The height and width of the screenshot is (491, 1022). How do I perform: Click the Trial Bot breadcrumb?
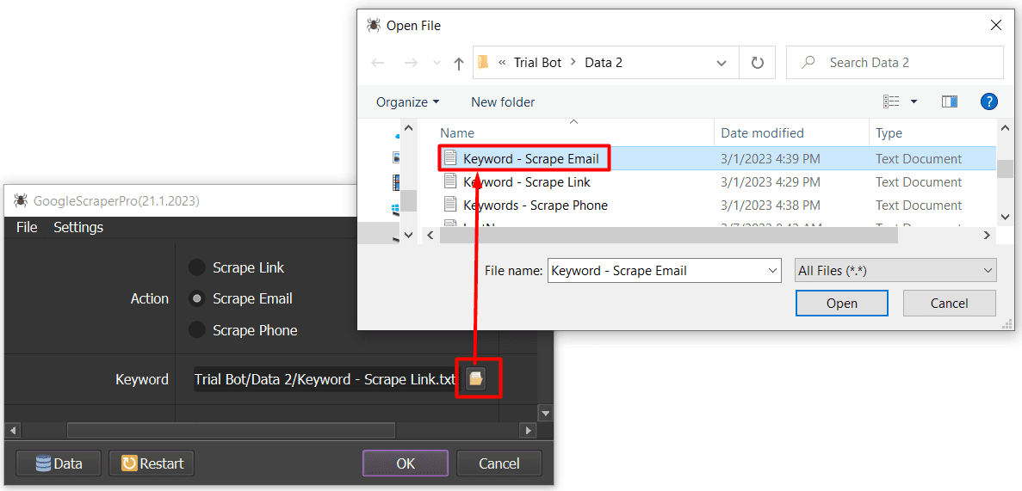[538, 63]
